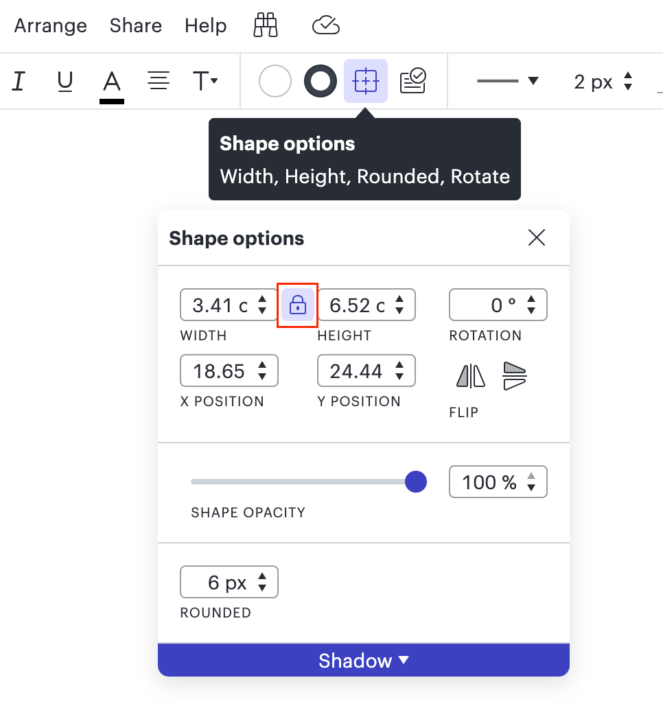
Task: Toggle the aspect ratio lock
Action: pyautogui.click(x=297, y=305)
